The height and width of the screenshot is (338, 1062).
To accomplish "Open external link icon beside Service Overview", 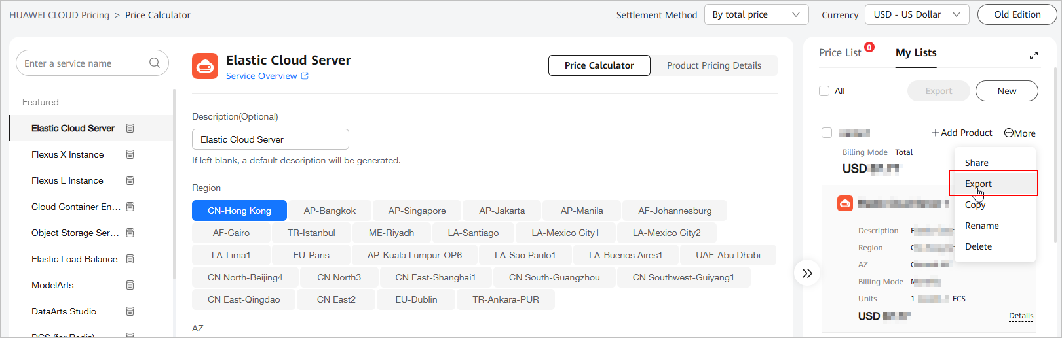I will coord(305,76).
